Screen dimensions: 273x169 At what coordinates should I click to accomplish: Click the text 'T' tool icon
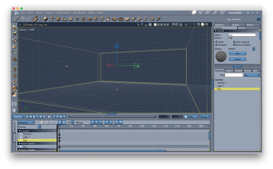[77, 19]
